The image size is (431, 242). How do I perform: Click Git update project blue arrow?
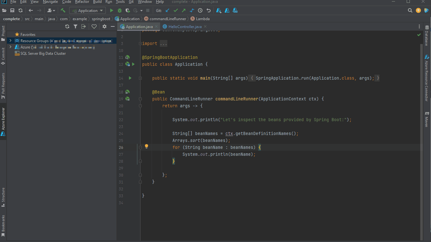pyautogui.click(x=168, y=10)
